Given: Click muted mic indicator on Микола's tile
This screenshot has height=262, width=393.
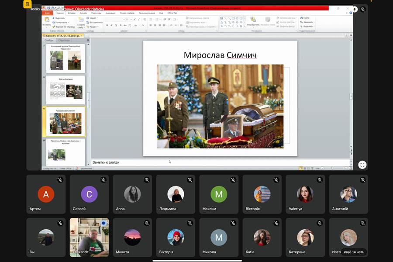Looking at the screenshot, I should [x=233, y=223].
